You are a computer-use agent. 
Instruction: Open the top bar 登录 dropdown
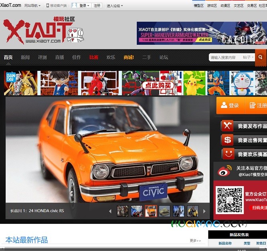coord(84,6)
